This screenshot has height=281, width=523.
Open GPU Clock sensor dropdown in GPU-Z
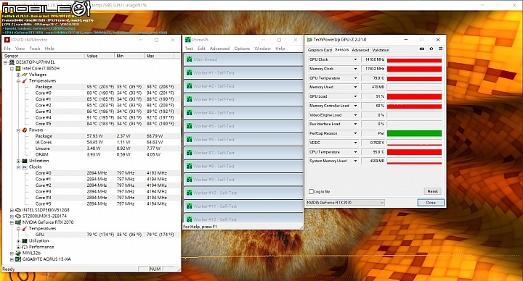tap(355, 59)
